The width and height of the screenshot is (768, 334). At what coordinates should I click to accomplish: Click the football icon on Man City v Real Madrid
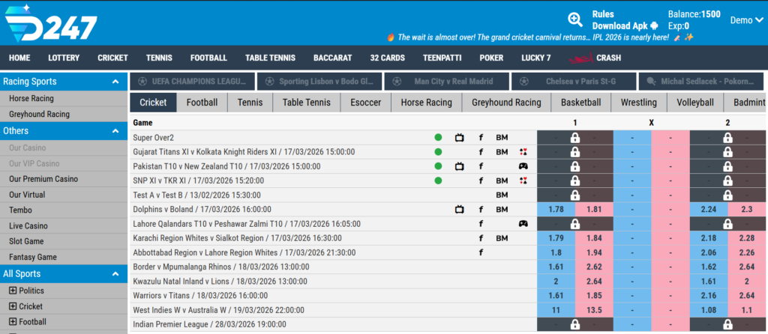397,81
